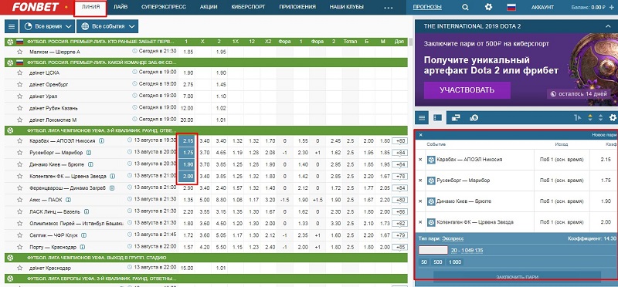Open the hamburger menu beside time filter
The image size is (618, 287).
click(x=12, y=26)
